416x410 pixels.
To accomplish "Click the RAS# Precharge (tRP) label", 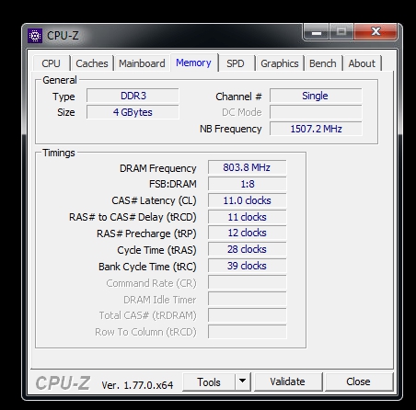I will [146, 233].
